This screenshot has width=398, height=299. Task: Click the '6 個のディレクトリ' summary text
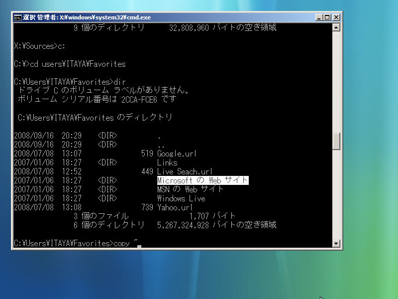[109, 225]
